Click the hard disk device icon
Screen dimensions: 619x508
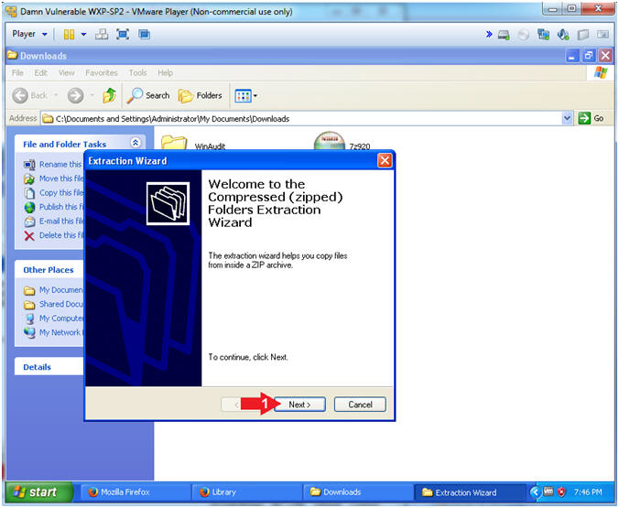(x=504, y=35)
